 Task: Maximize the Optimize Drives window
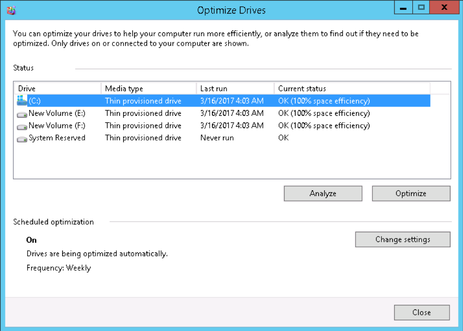click(421, 8)
